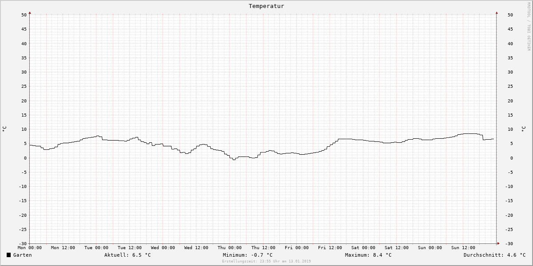
Task: Select the '0' tick on left y-axis
Action: coord(26,158)
